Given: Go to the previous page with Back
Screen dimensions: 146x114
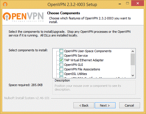Looking at the screenshot, I should click(84, 105).
